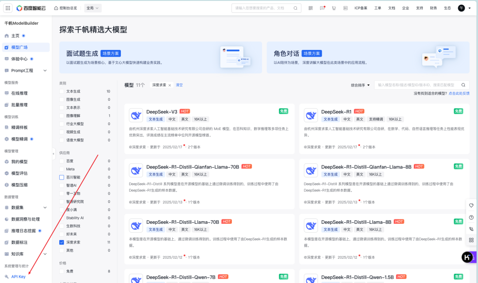478x283 pixels.
Task: Click the search magnifier in top bar
Action: tap(295, 8)
